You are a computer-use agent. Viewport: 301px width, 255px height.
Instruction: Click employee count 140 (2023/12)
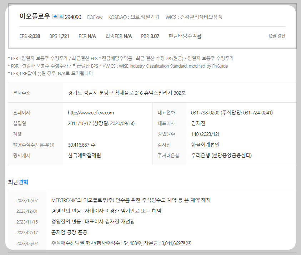tap(205, 134)
